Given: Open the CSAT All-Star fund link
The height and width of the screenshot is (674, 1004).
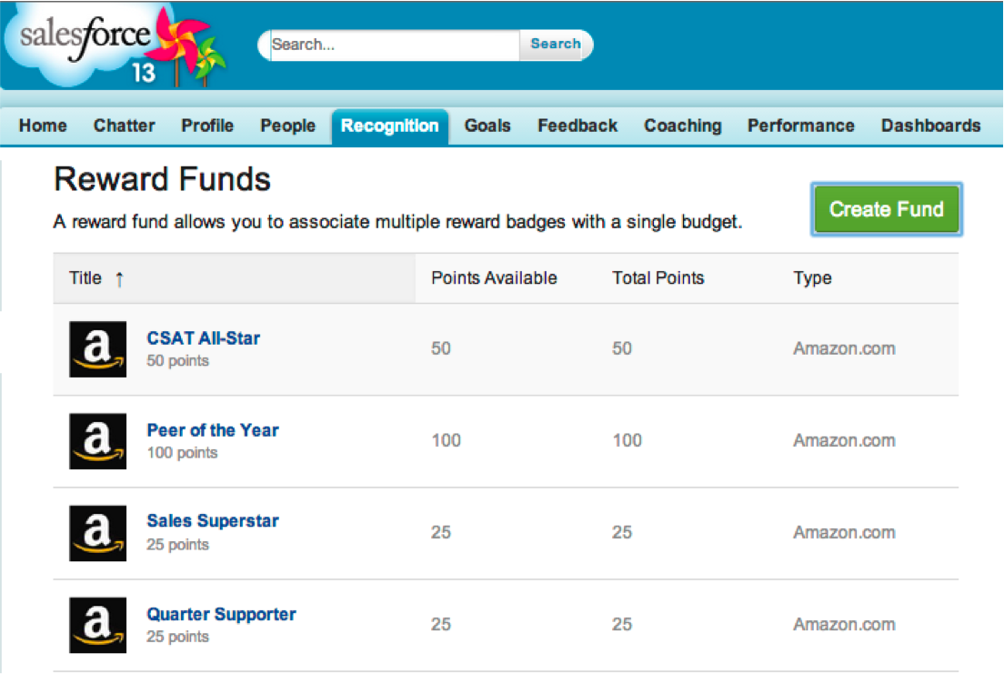Looking at the screenshot, I should pyautogui.click(x=204, y=338).
